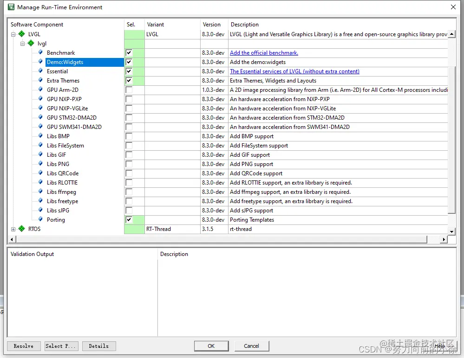Click the Cancel button
Viewport: 464px width, 358px height.
(252, 346)
